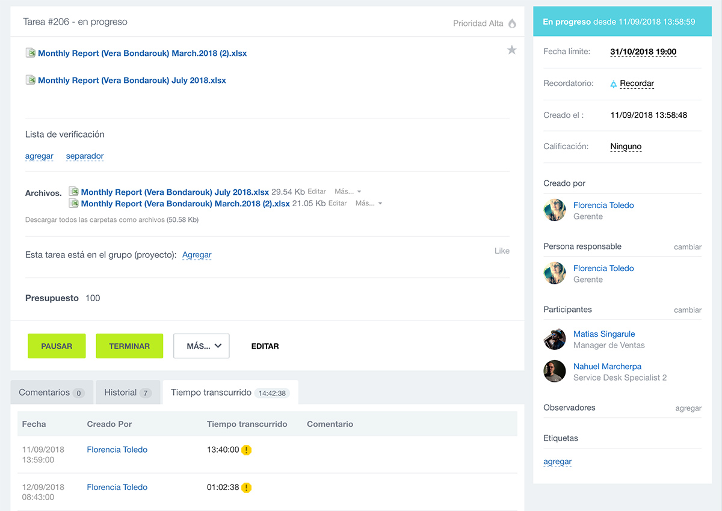Click Excel icon of July 2018 file in Archivos

74,192
